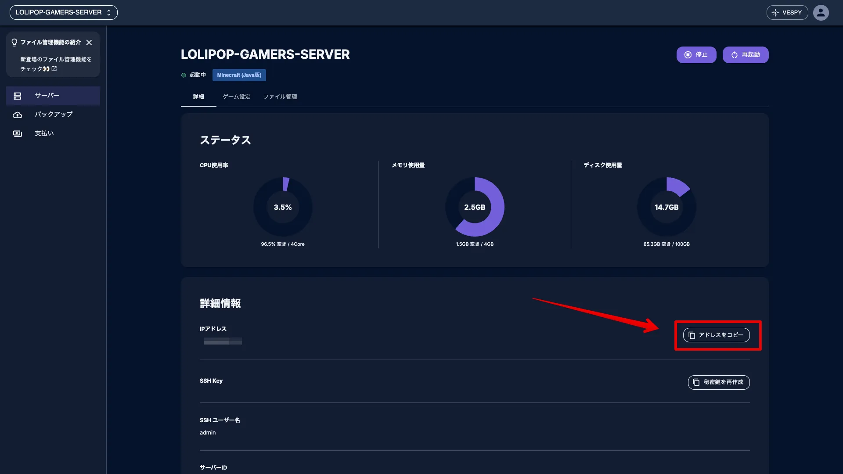Regenerate the SSH key via 秘密鍵を再作成
The width and height of the screenshot is (843, 474).
pos(718,382)
